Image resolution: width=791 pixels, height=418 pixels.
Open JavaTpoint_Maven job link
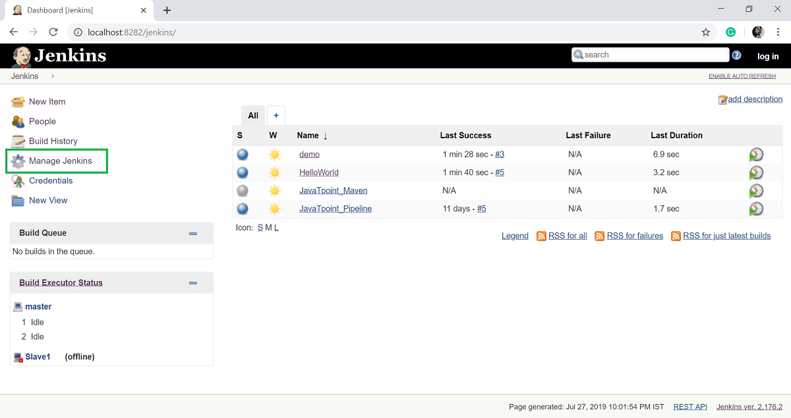point(334,190)
